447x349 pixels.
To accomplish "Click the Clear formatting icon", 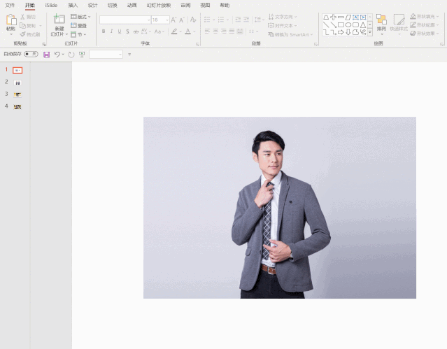I will click(x=193, y=20).
